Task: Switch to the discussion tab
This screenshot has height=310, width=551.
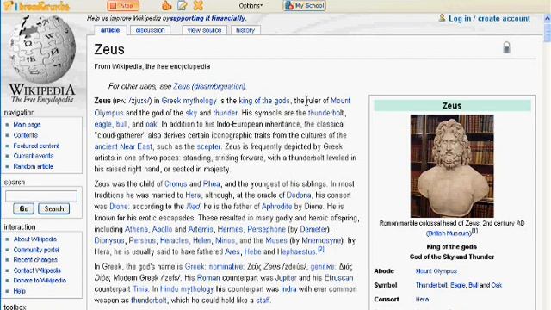Action: point(150,30)
